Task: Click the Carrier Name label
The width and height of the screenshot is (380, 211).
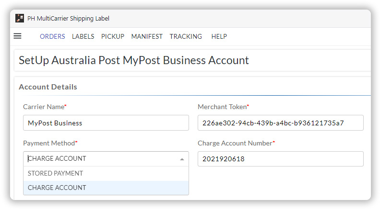Action: click(45, 107)
